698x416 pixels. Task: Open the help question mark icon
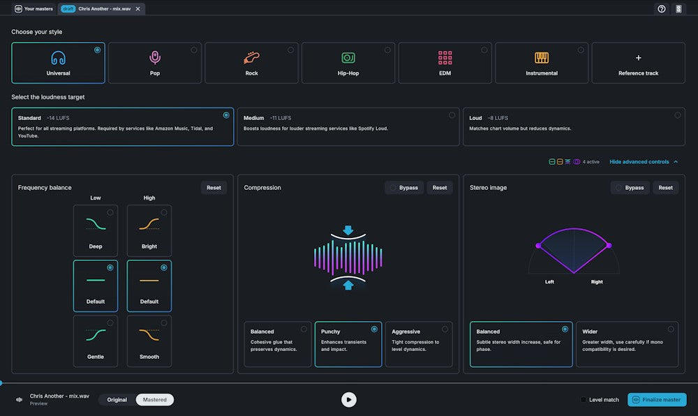pyautogui.click(x=662, y=9)
